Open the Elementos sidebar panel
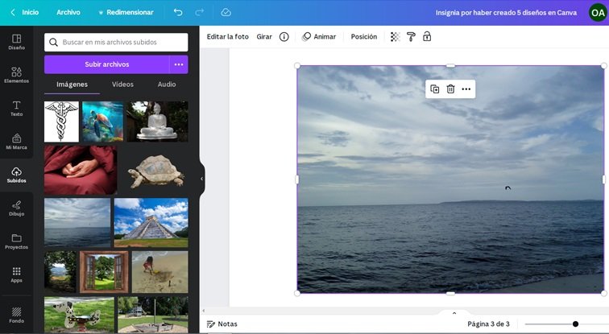The height and width of the screenshot is (334, 609). point(16,75)
